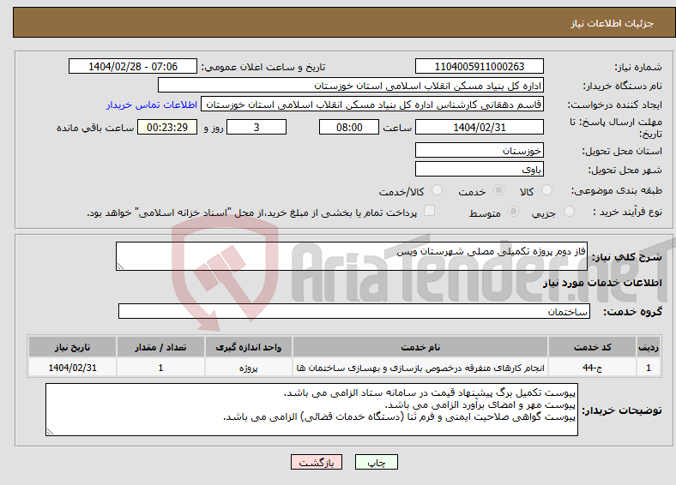676x485 pixels.
Task: Click the جزئیات اطلاعات نیاز page title
Action: tap(612, 23)
